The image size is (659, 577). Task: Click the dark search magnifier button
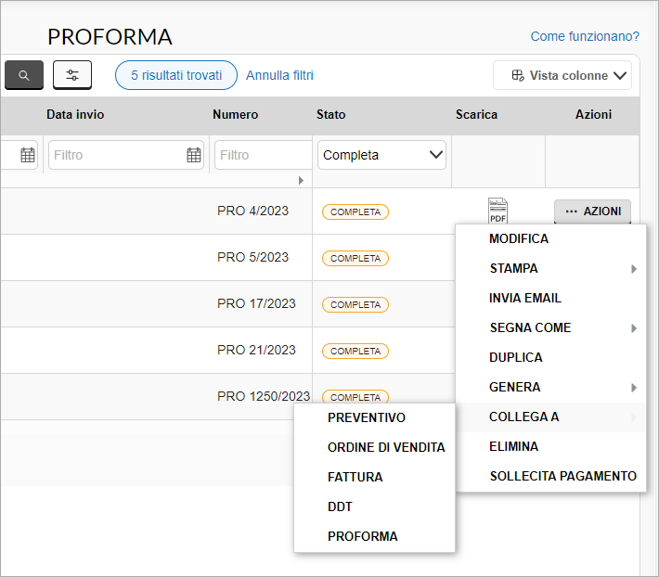[x=24, y=75]
